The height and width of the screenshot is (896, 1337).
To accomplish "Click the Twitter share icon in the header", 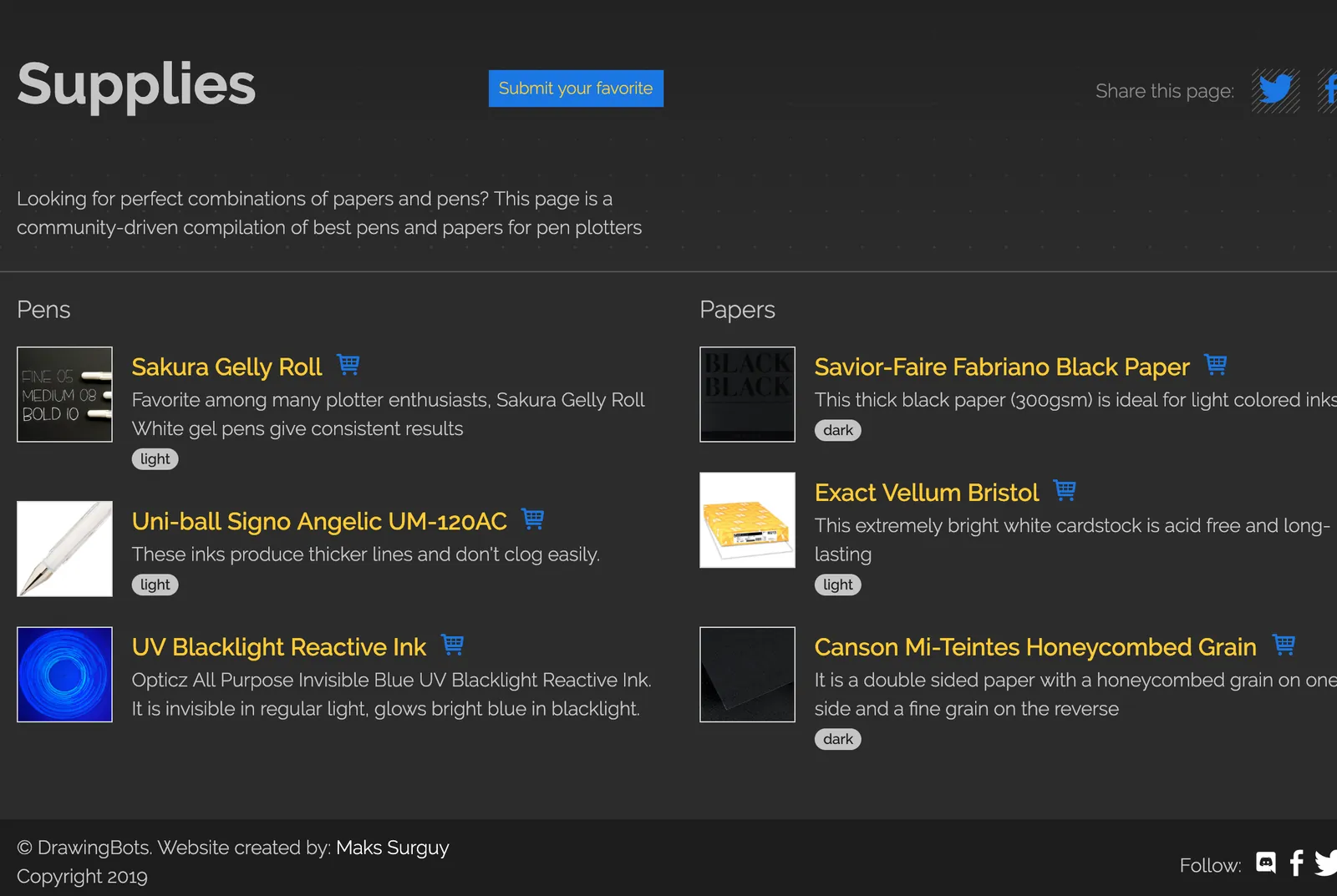I will click(1275, 90).
